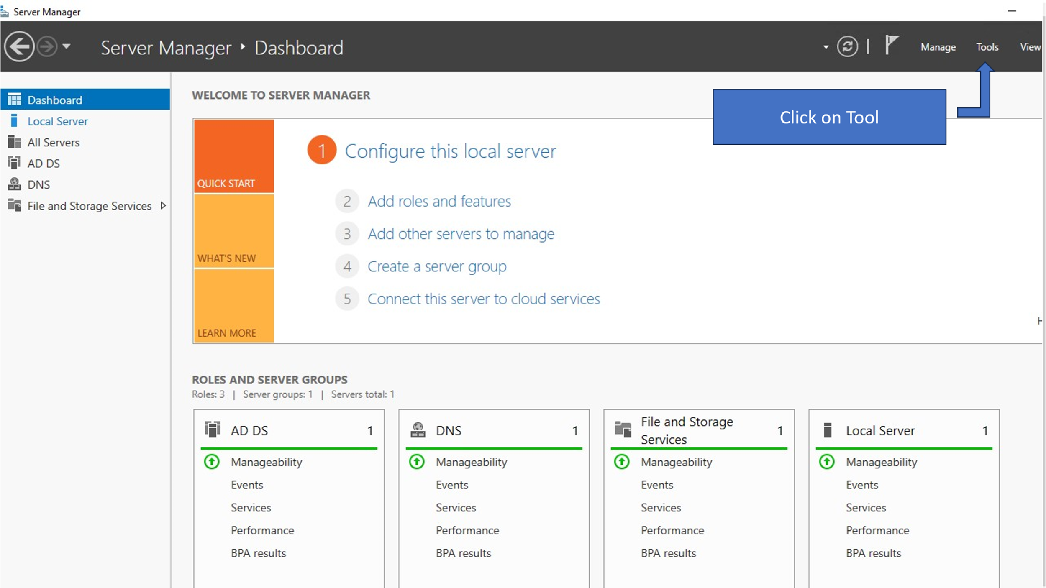
Task: Click File and Storage Services tile header
Action: point(699,430)
